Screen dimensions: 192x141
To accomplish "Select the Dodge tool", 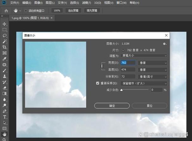I will click(x=4, y=105).
